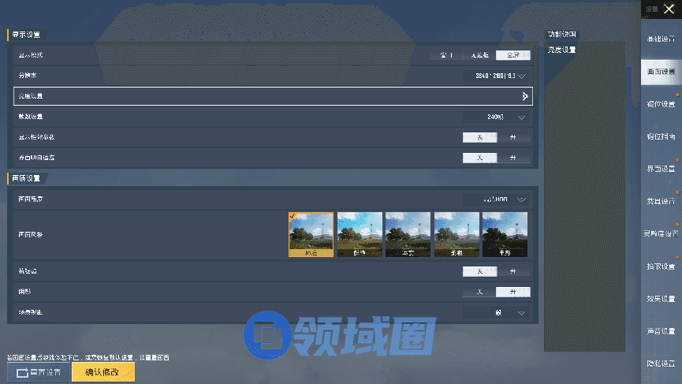The image size is (682, 384).
Task: Choose the second picture style thumbnail
Action: tap(360, 234)
